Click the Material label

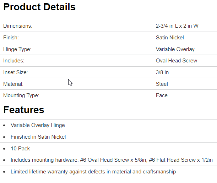[x=13, y=84]
